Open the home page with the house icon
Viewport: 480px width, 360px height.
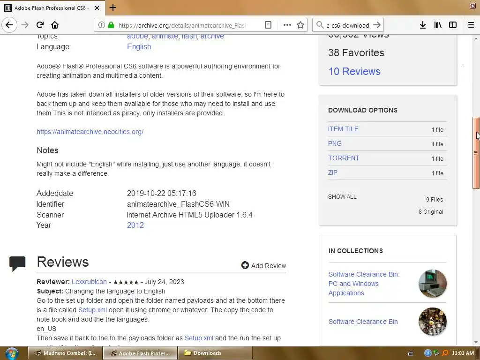coord(55,25)
